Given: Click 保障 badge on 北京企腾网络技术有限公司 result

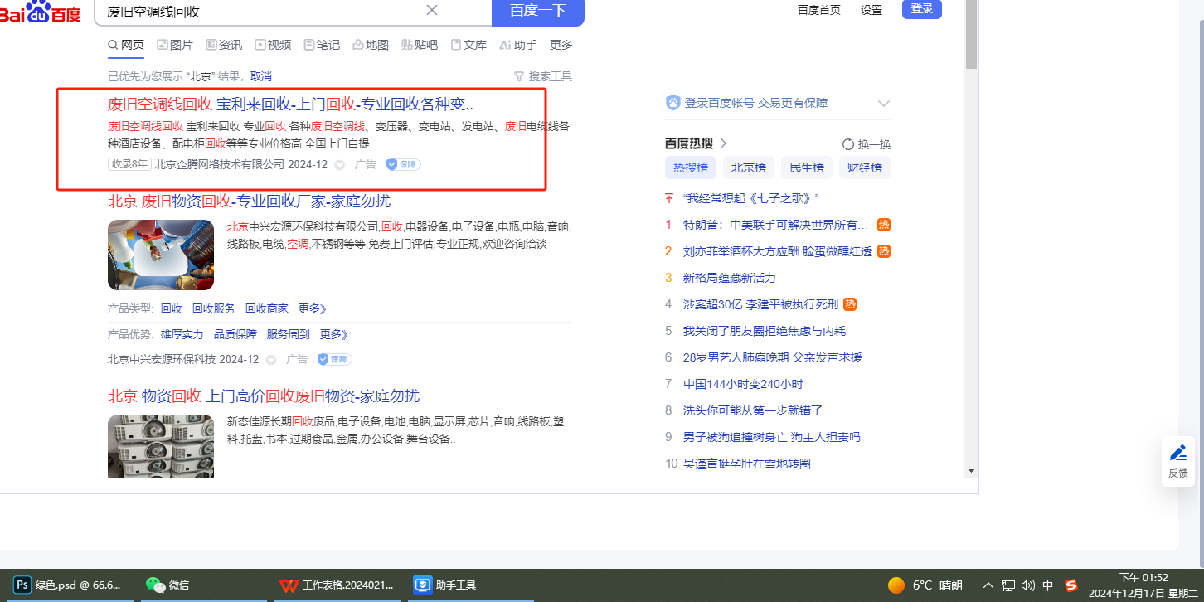Looking at the screenshot, I should (x=403, y=164).
